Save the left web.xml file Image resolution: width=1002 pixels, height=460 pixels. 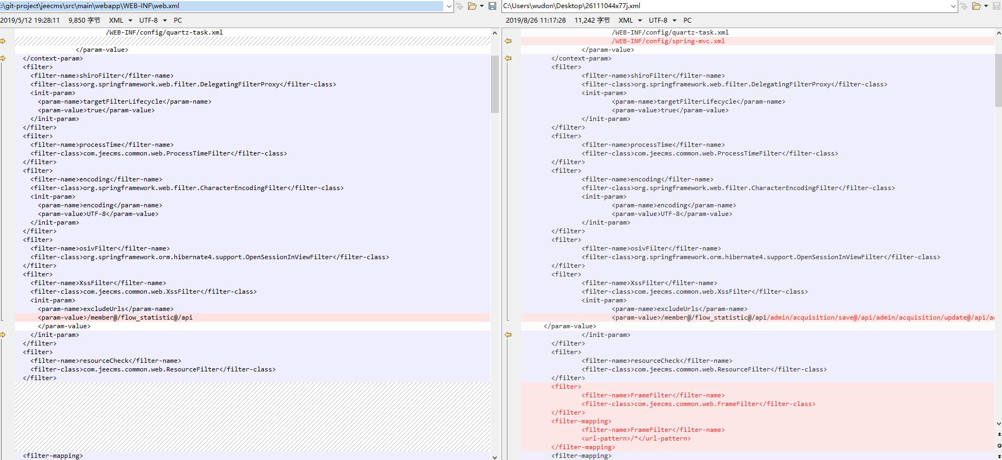click(x=492, y=6)
